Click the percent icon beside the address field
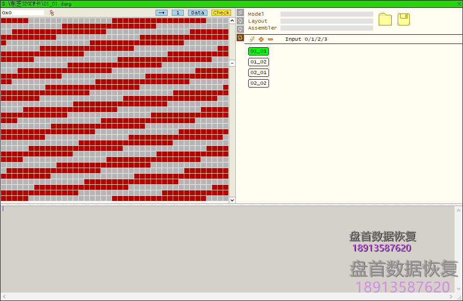Viewport: 463px width, 301px height. 52,13
